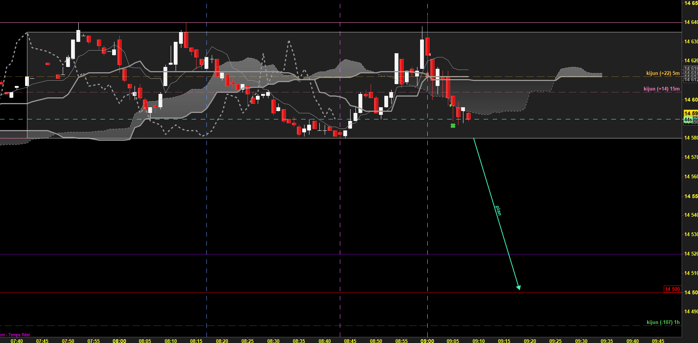Click the 'kijun (-107) 1h' label
Image resolution: width=698 pixels, height=343 pixels.
(663, 322)
